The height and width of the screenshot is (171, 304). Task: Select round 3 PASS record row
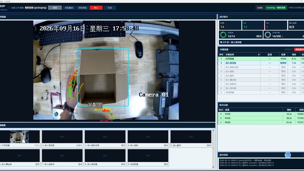tap(261, 114)
